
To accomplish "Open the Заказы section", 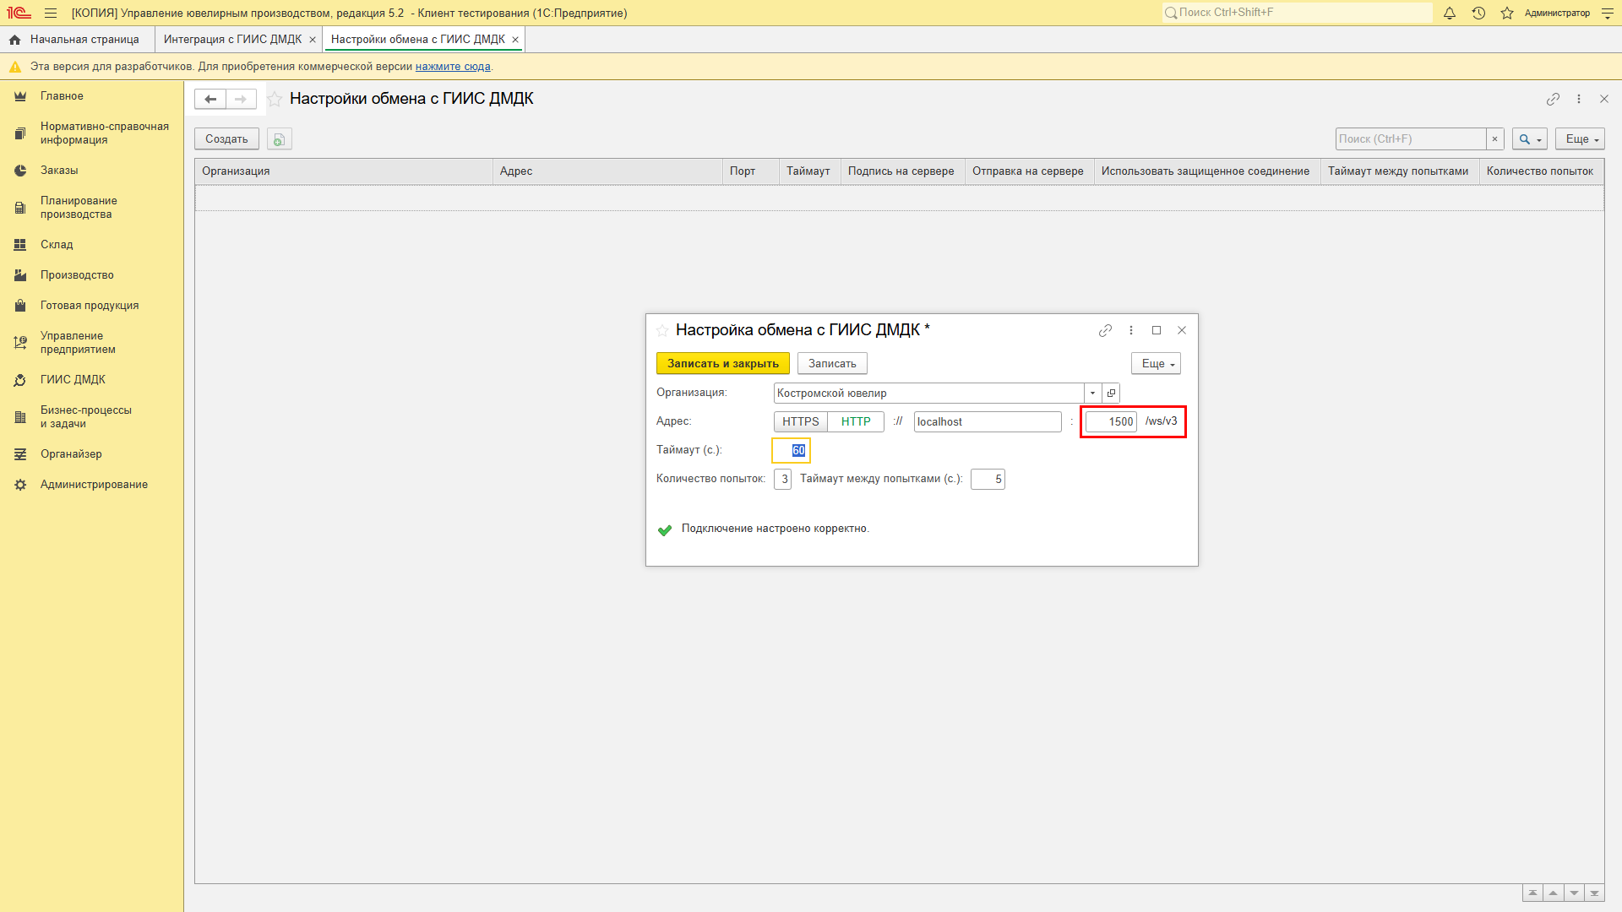I will click(59, 171).
